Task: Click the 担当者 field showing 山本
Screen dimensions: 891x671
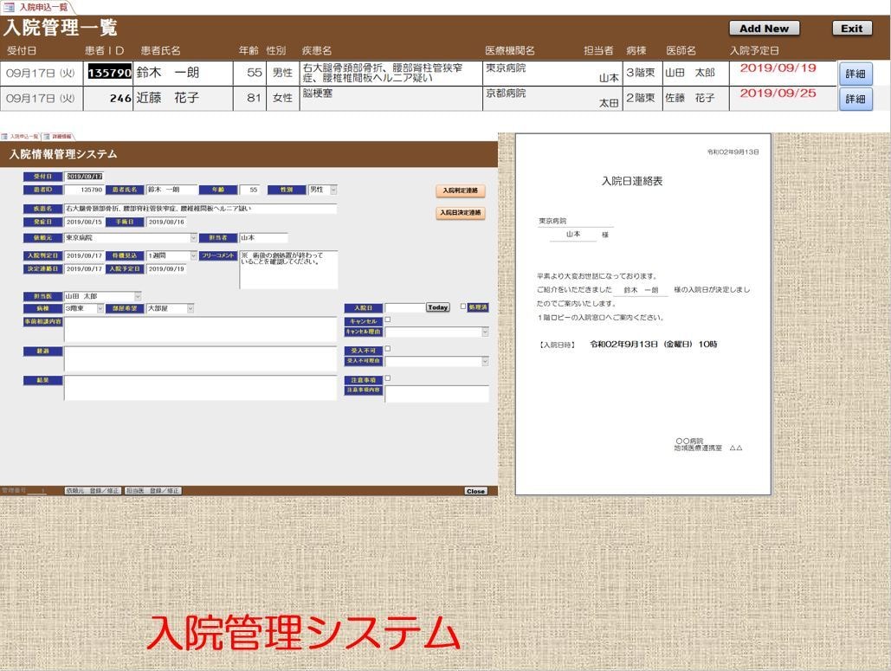Action: [x=263, y=238]
